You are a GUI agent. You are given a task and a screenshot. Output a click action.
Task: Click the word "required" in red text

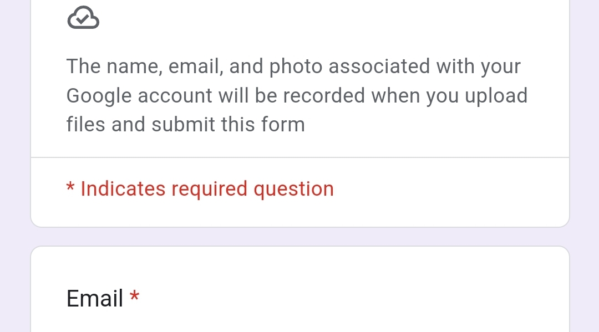coord(209,189)
